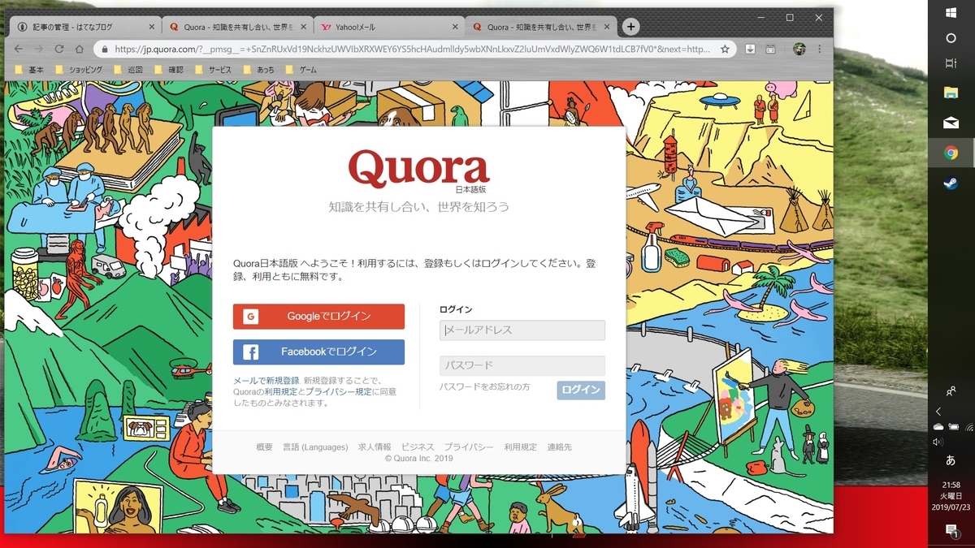Expand the あっち bookmark folder

coord(259,70)
